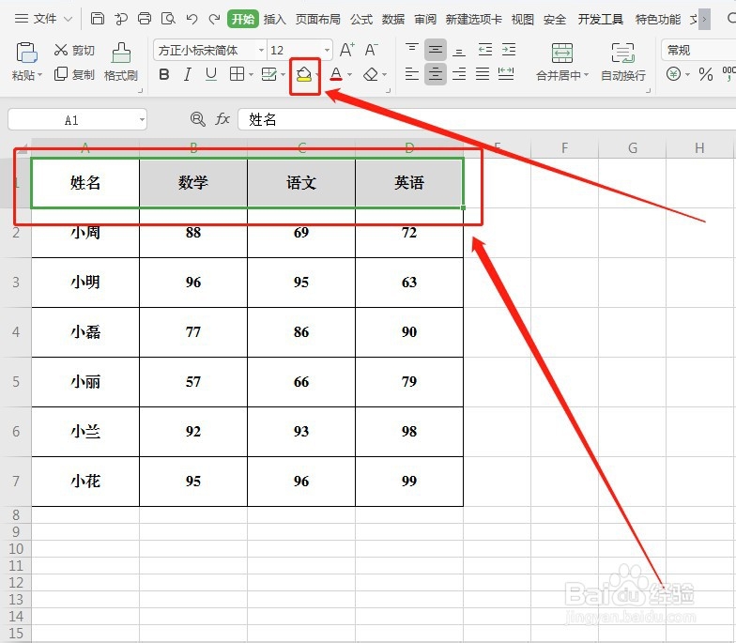Viewport: 736px width, 643px height.
Task: Click Merge and Center (合并居中) button
Action: coord(561,62)
